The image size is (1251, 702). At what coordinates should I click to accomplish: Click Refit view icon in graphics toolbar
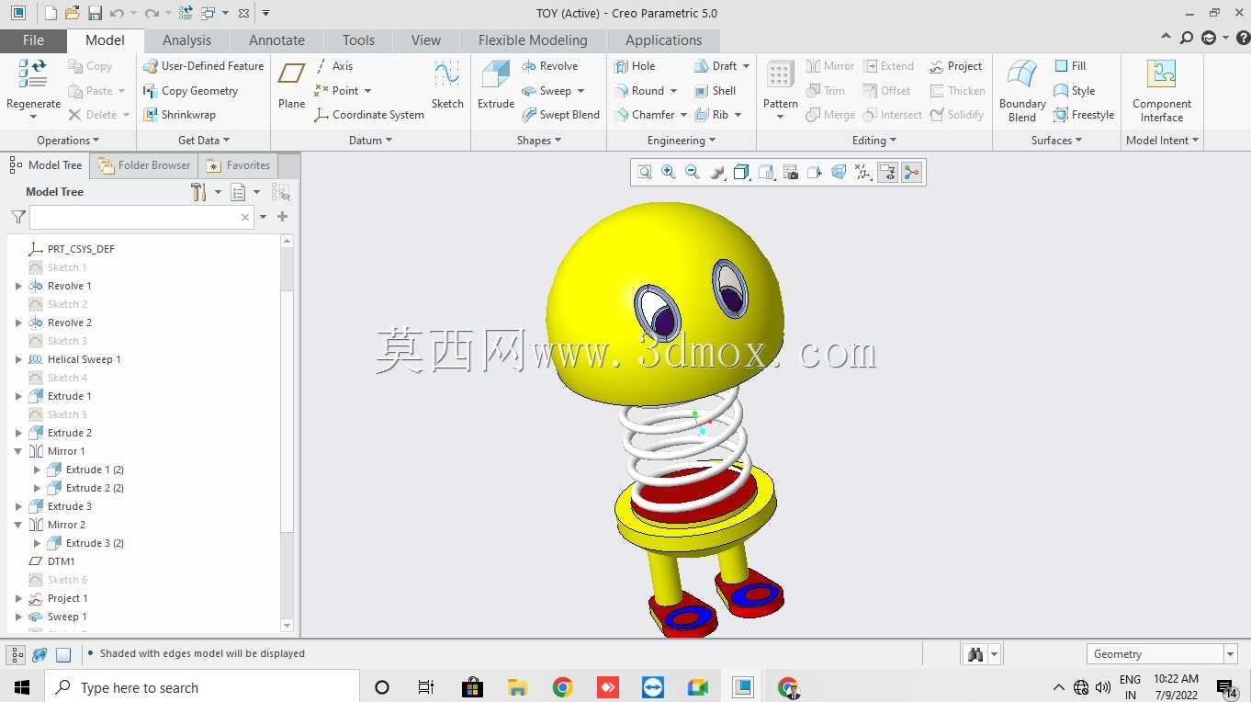[x=645, y=172]
